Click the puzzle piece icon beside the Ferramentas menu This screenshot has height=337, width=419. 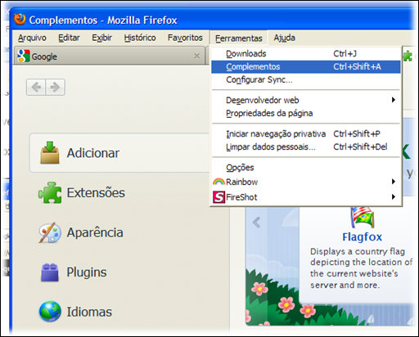point(408,56)
